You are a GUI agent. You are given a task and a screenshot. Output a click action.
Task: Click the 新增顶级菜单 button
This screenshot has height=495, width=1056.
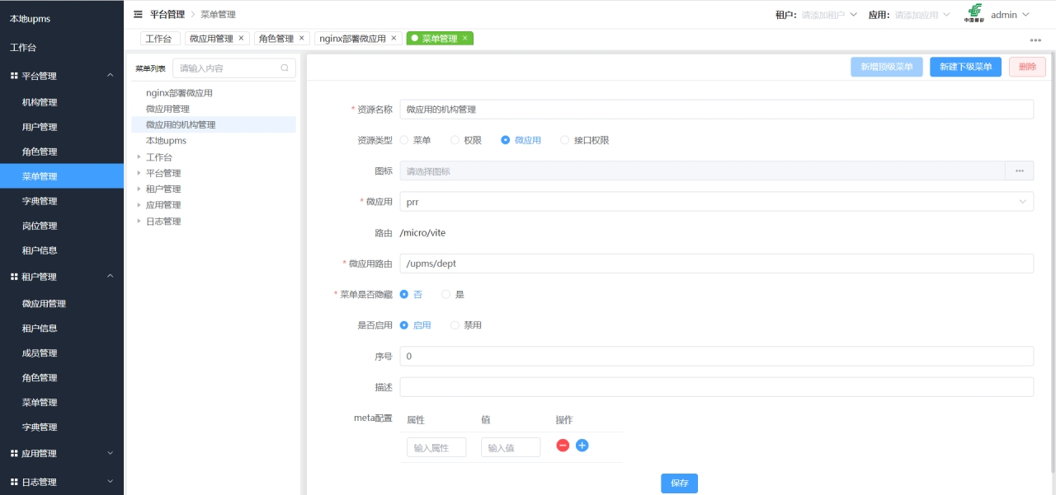pos(887,67)
